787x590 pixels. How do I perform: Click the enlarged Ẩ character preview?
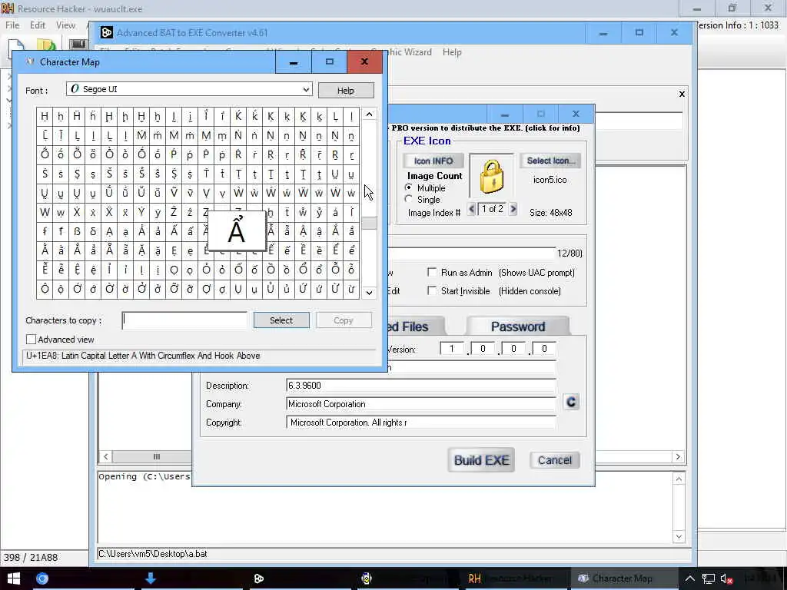(237, 231)
